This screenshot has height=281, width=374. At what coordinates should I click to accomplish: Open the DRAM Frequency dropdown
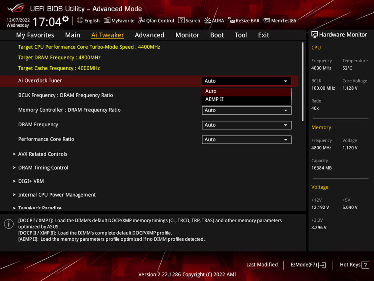coord(246,125)
